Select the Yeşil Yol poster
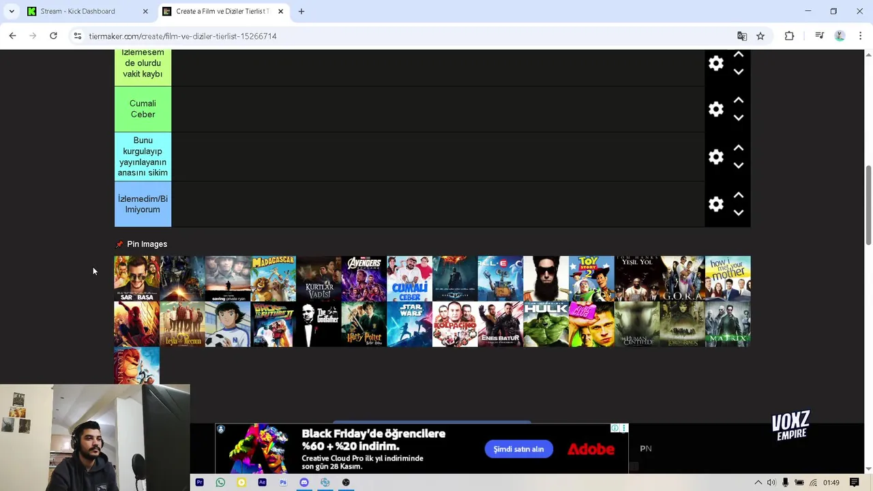873x491 pixels. [x=637, y=278]
